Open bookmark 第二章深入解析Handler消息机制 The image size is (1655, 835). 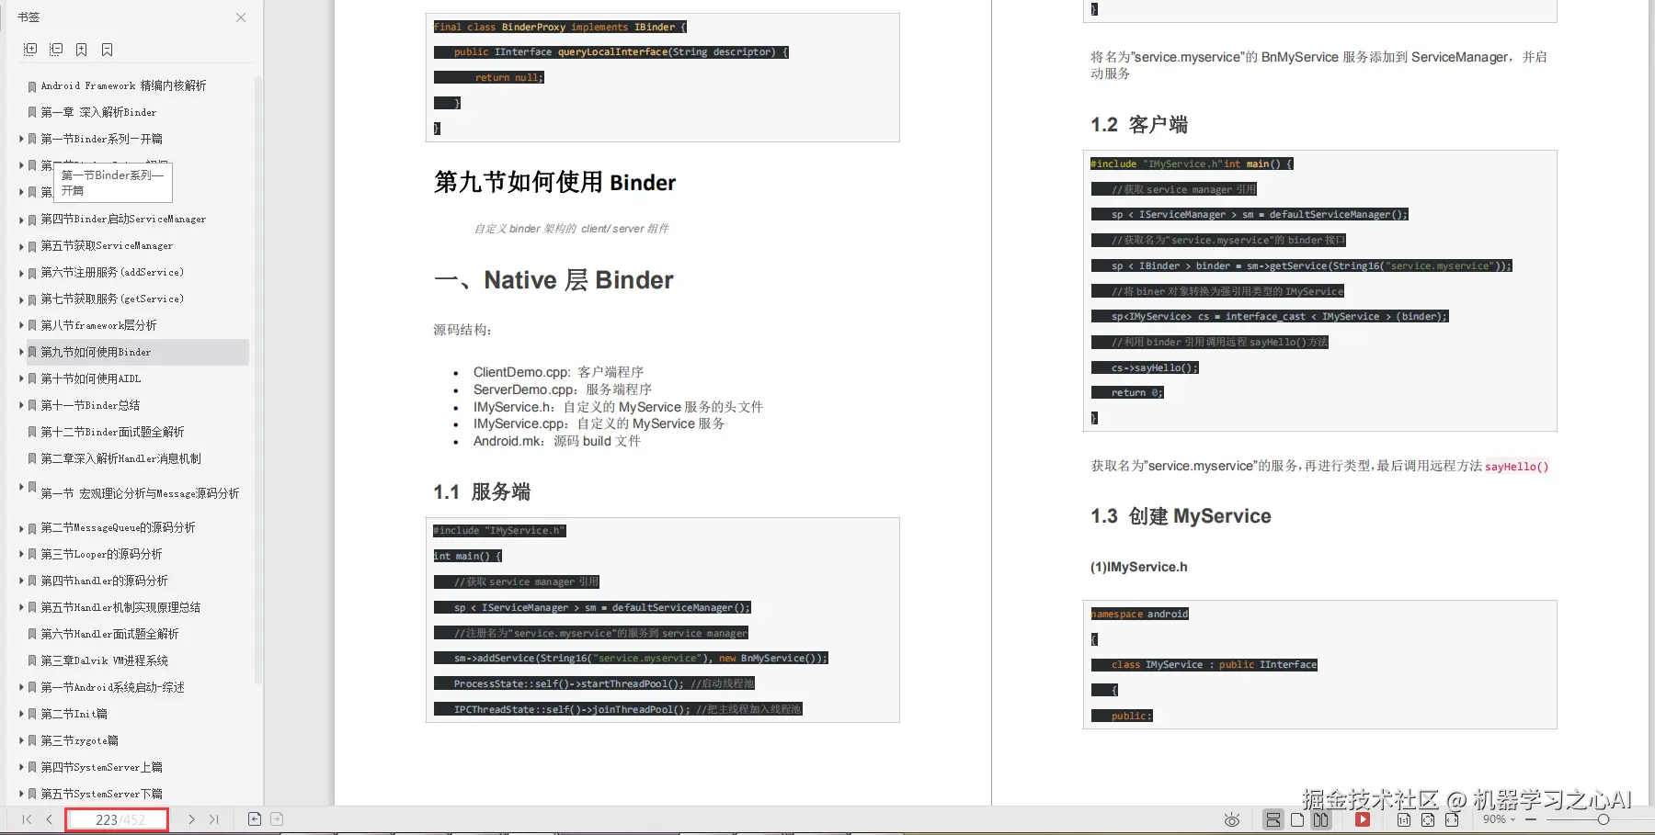pyautogui.click(x=120, y=458)
